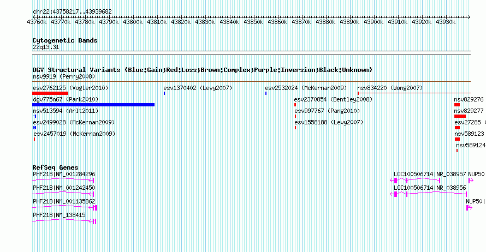The width and height of the screenshot is (486, 252).
Task: Click ruler position 43770k
Action: [61, 22]
